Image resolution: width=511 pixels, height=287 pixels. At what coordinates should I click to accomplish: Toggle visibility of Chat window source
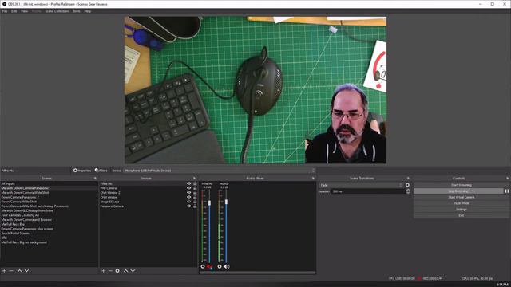pyautogui.click(x=188, y=197)
